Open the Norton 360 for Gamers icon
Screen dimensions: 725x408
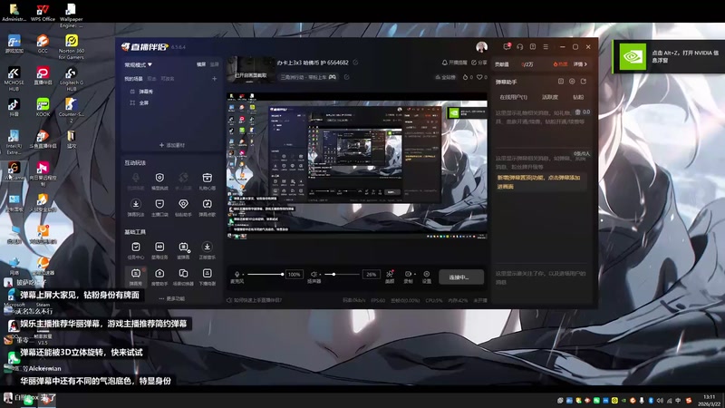coord(72,47)
